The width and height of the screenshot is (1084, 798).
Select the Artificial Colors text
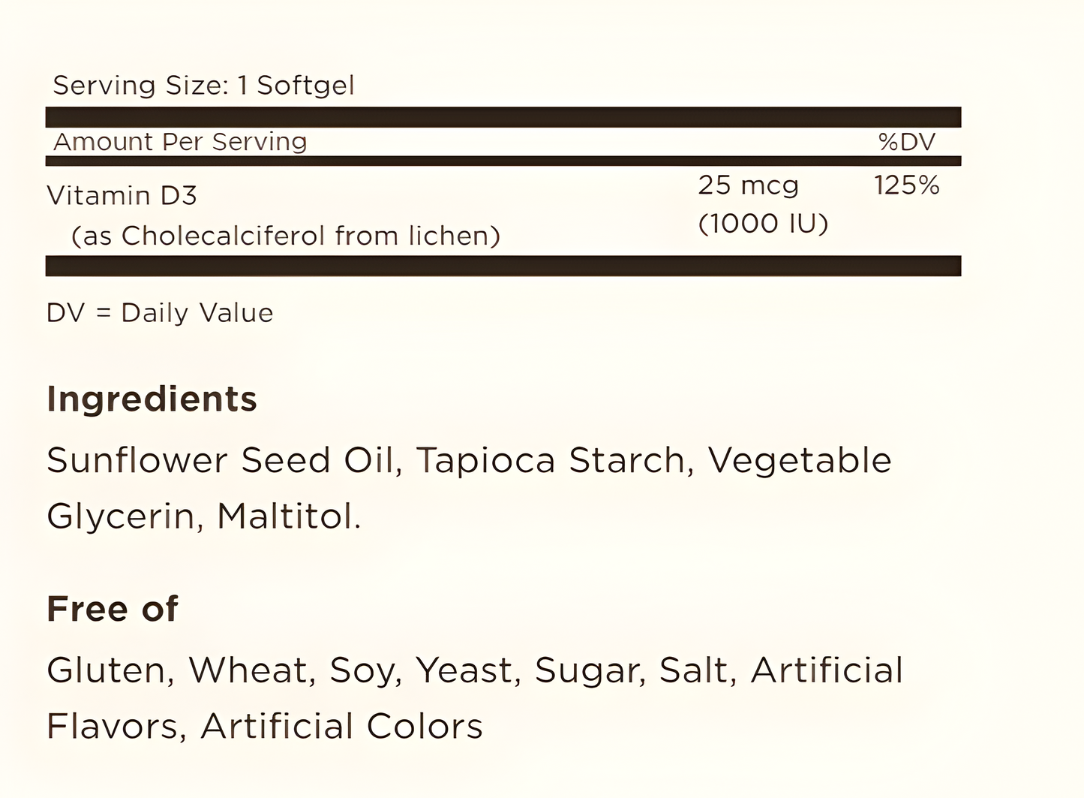(341, 727)
